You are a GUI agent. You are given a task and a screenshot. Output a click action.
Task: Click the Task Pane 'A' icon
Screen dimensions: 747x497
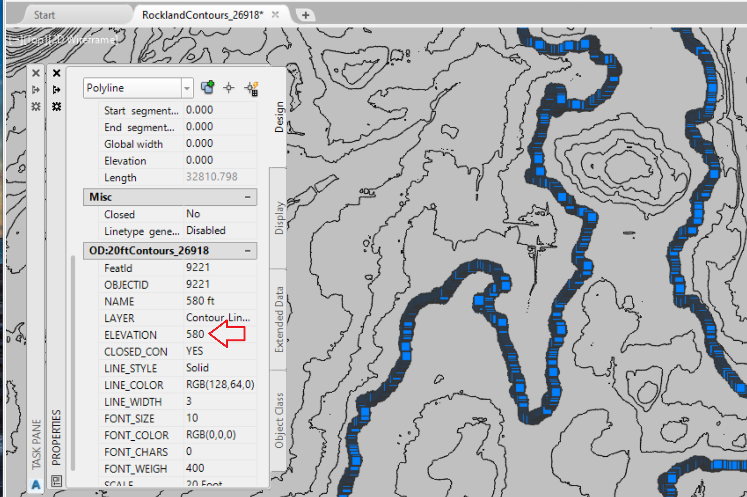(x=36, y=485)
